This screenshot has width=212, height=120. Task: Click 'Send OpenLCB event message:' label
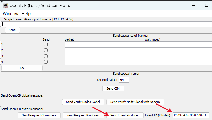22,109
